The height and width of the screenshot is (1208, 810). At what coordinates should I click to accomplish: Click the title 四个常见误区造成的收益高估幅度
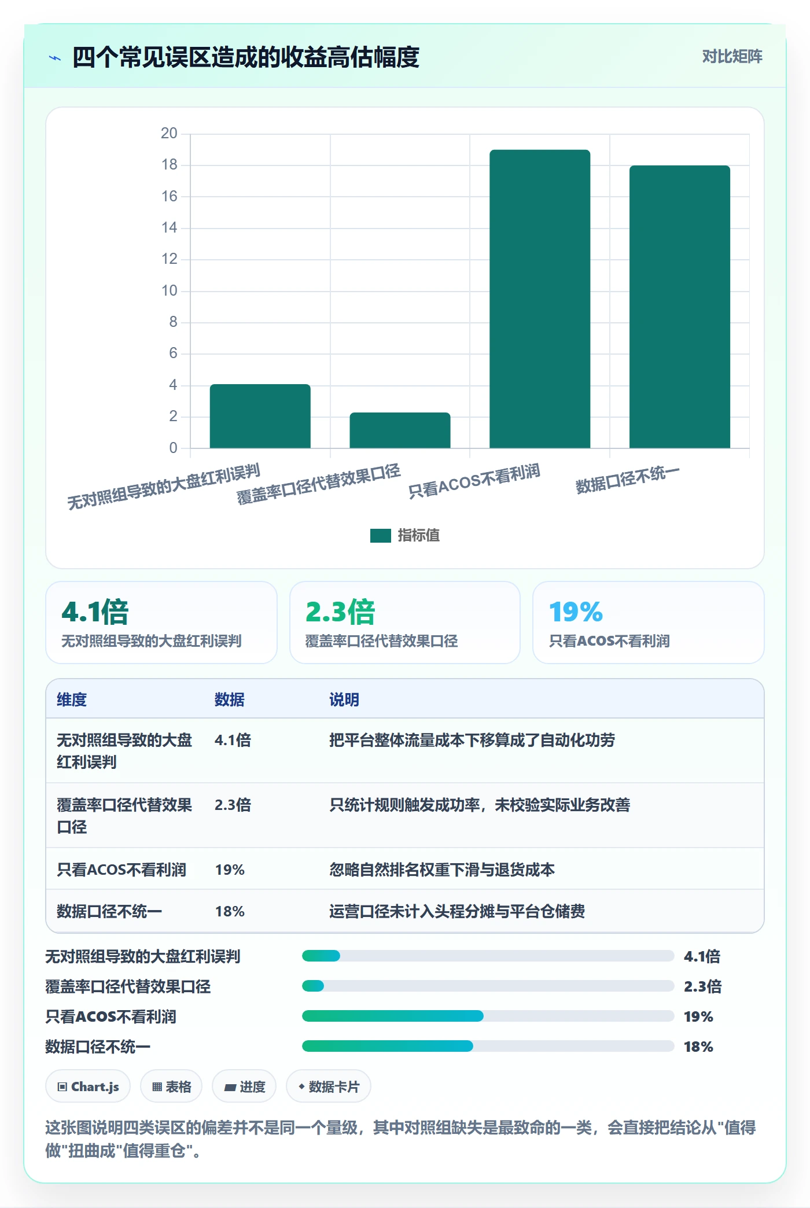(x=246, y=57)
